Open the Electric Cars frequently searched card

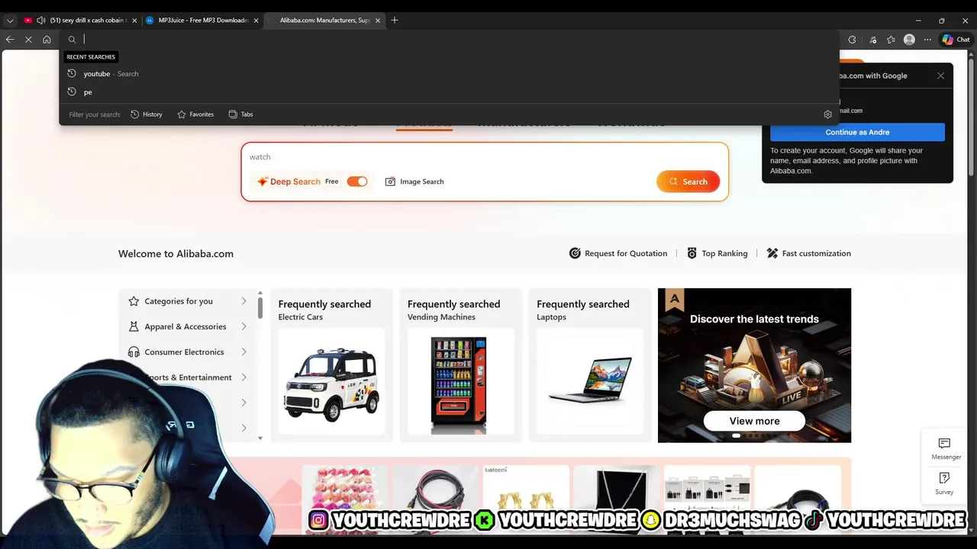(x=331, y=365)
